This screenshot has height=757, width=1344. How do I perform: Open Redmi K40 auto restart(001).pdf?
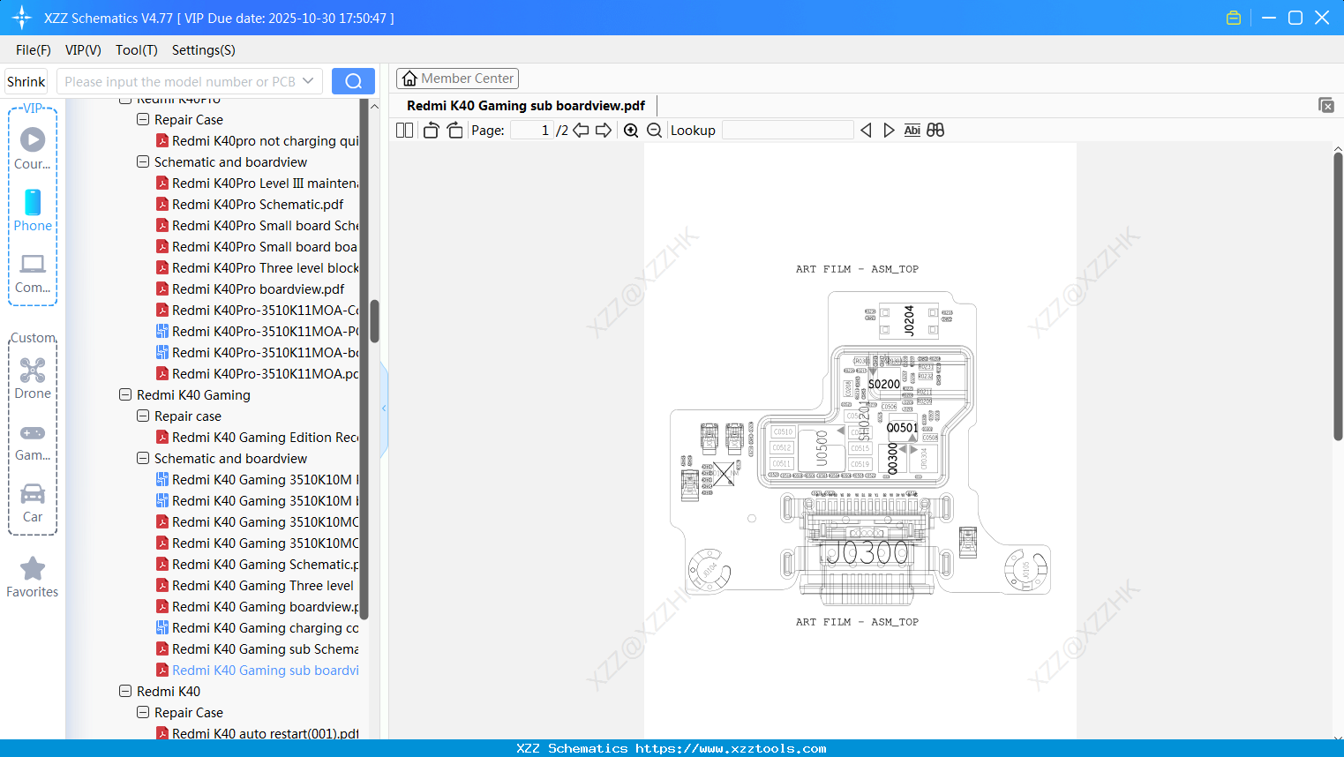coord(258,733)
